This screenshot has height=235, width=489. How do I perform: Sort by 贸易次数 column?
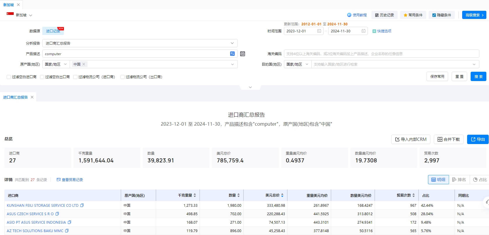tap(413, 195)
